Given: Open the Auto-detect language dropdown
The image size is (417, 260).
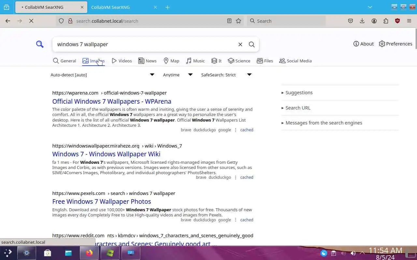Looking at the screenshot, I should tap(103, 75).
